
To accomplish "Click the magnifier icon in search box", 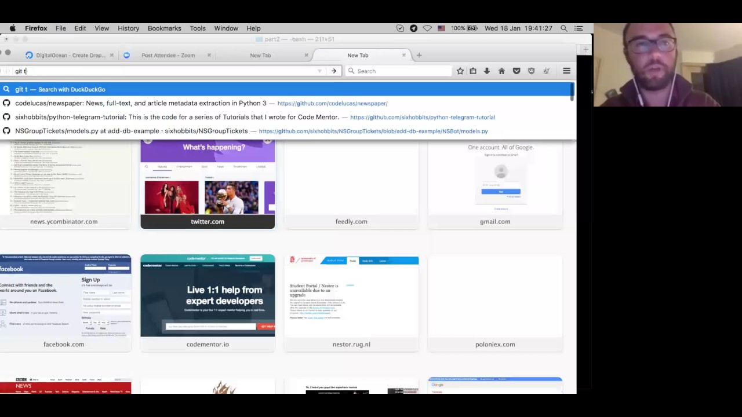I will pos(351,71).
